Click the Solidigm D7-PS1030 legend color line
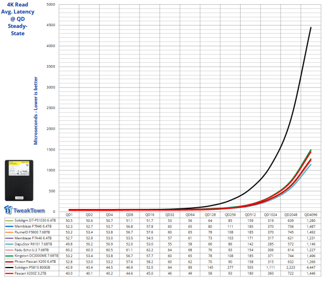The width and height of the screenshot is (325, 298). (9, 220)
